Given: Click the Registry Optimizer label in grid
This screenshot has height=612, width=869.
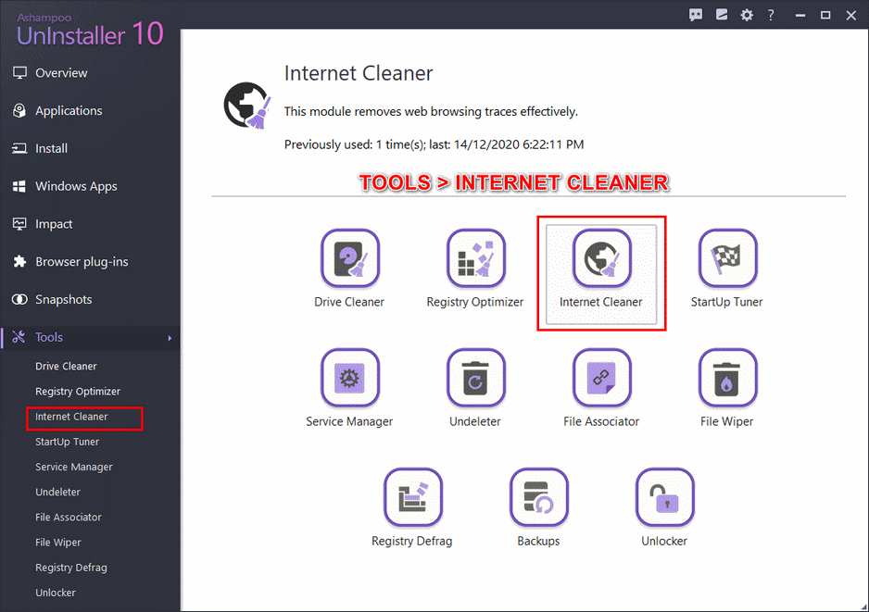Looking at the screenshot, I should [475, 303].
